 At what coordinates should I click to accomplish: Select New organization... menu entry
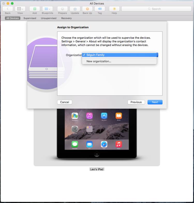click(x=119, y=61)
